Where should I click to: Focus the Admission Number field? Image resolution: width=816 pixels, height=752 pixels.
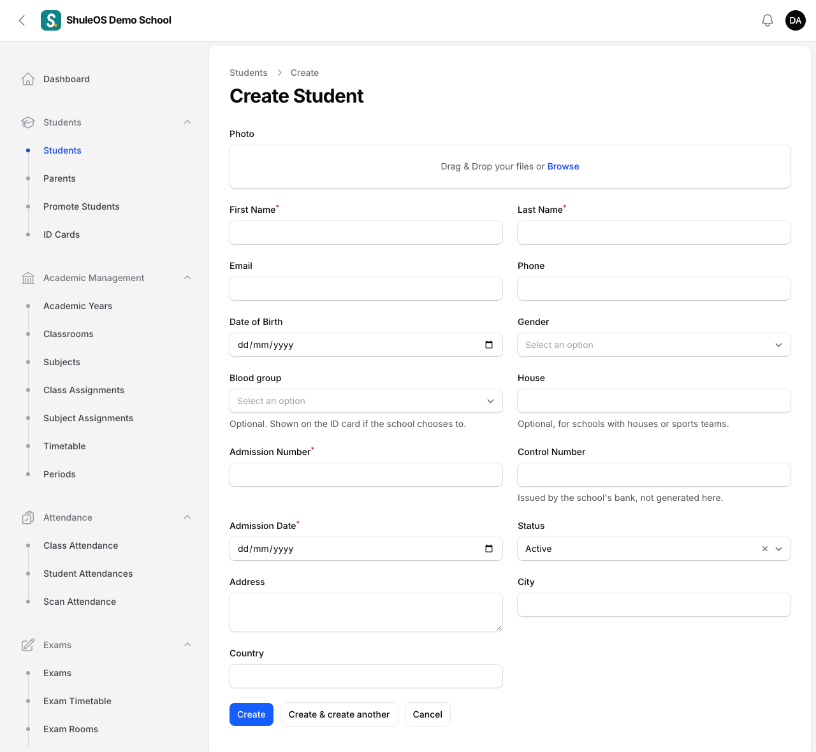tap(366, 475)
